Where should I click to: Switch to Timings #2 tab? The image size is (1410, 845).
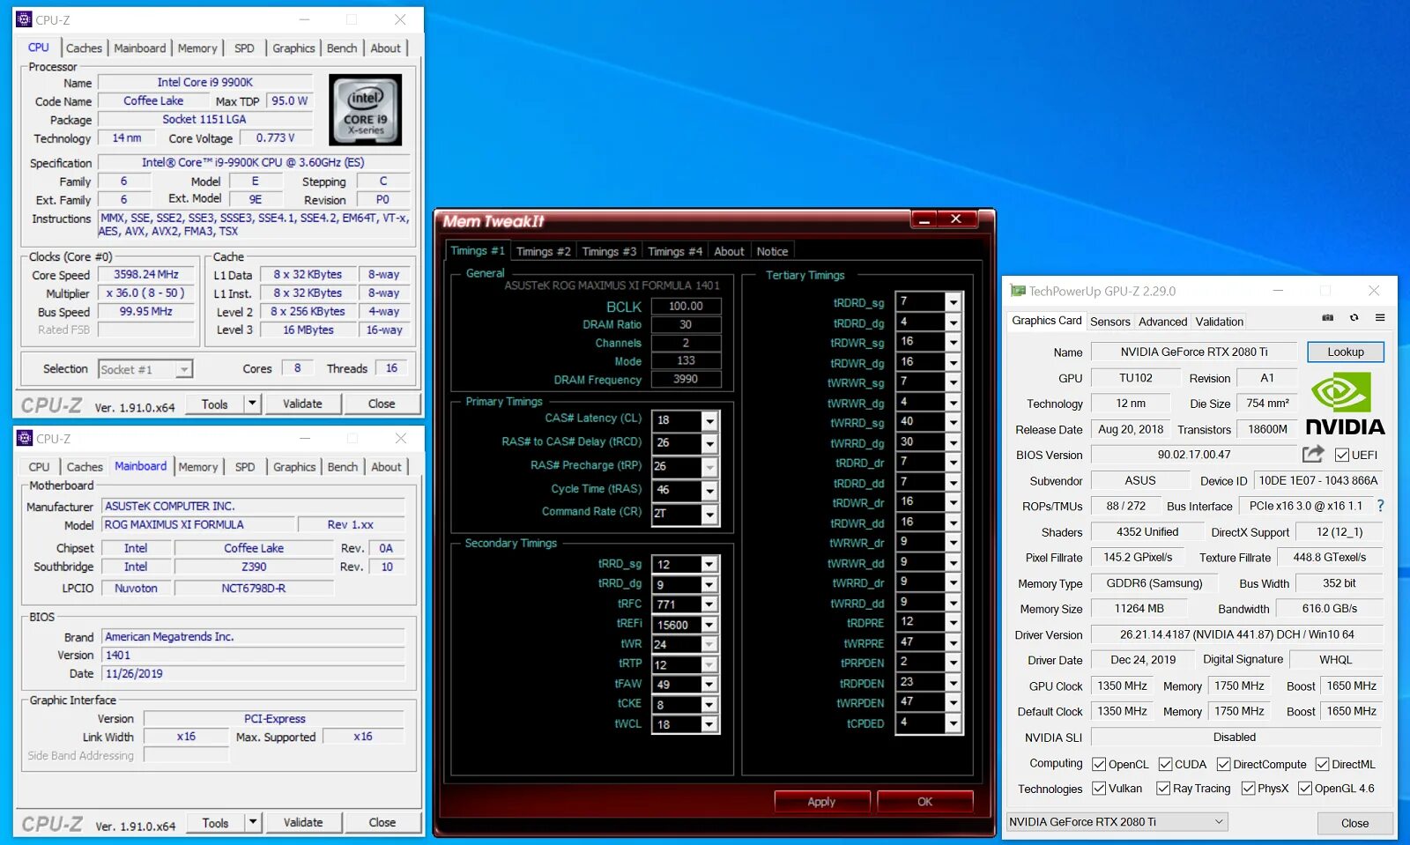coord(543,251)
